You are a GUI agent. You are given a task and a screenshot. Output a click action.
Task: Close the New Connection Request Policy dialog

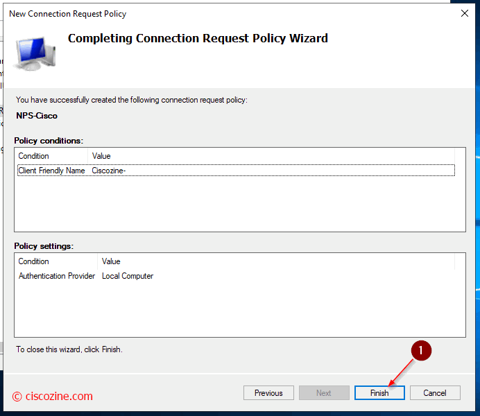pyautogui.click(x=464, y=13)
